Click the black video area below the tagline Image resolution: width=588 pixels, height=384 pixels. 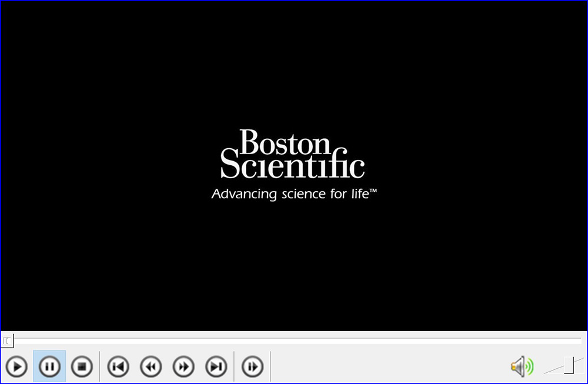(x=294, y=265)
